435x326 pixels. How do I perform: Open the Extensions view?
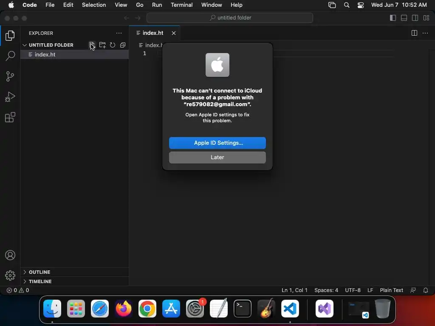pos(10,117)
